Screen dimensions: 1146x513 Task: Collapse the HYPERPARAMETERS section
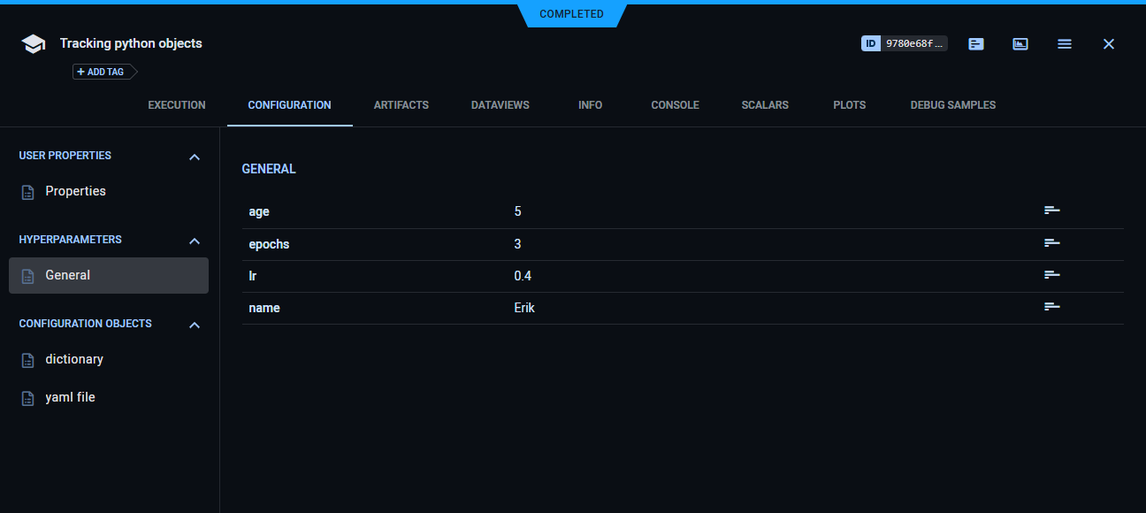pyautogui.click(x=194, y=241)
